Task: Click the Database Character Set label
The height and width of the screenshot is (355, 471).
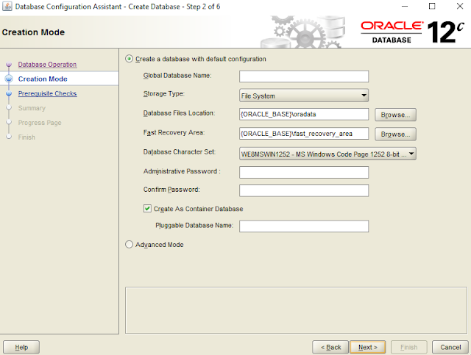Action: pos(180,152)
